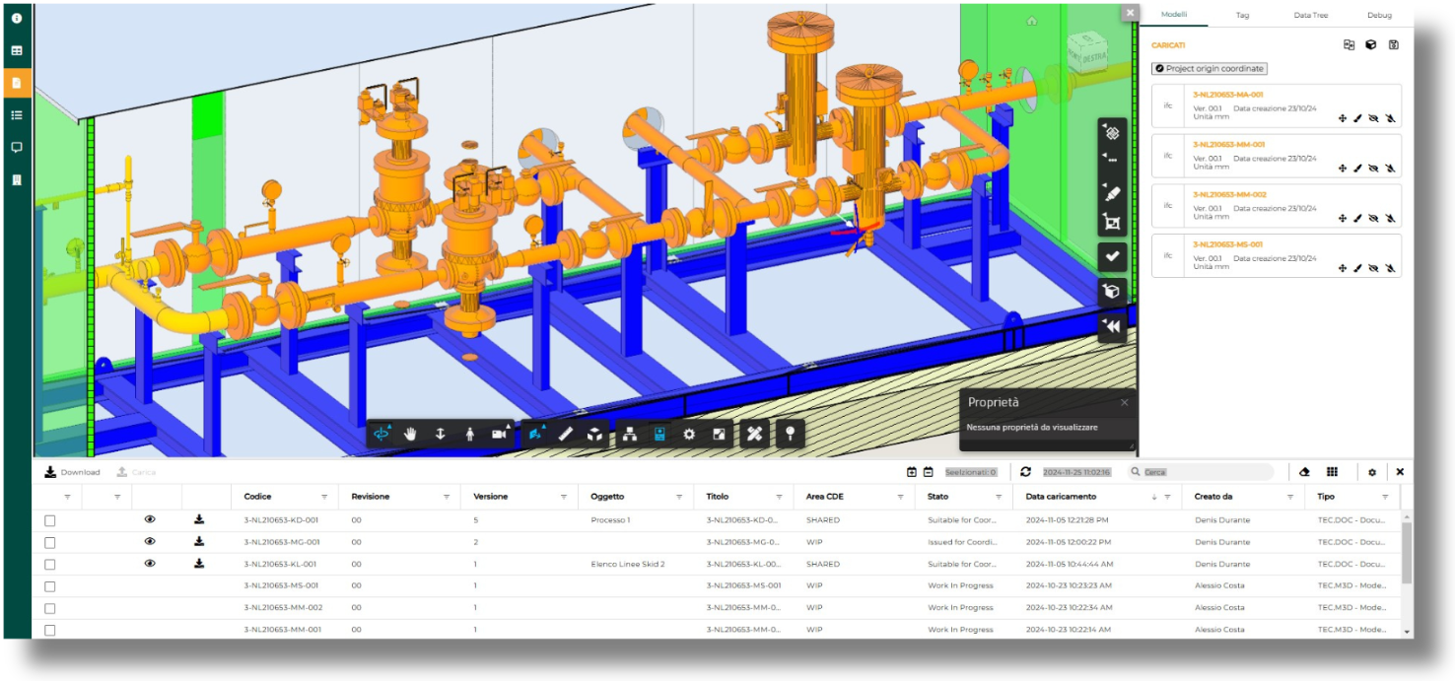Open model link 3-NL210653-MM-002 in Modelli
1455x681 pixels.
tap(1228, 194)
